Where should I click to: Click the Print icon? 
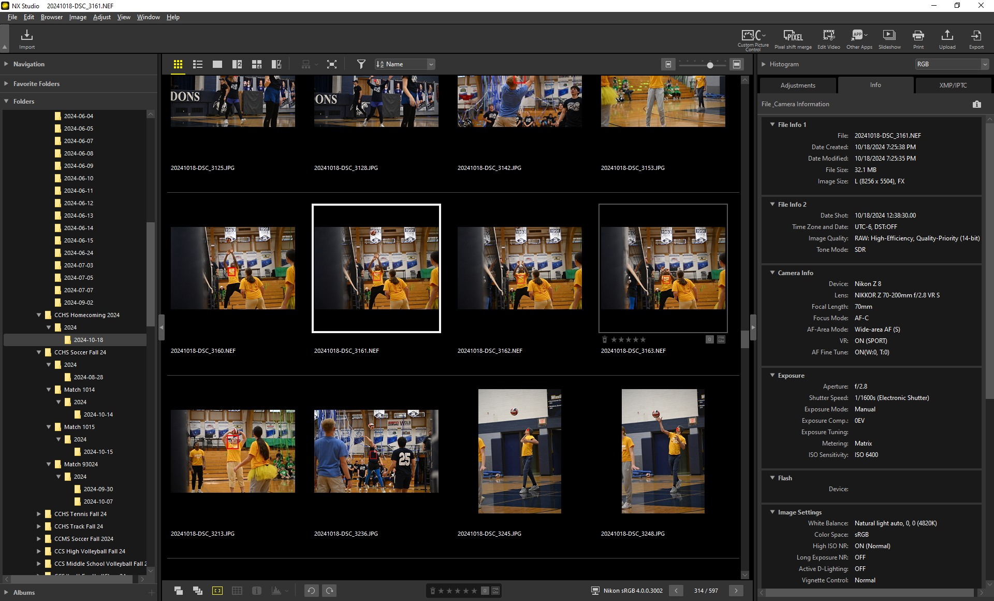918,35
